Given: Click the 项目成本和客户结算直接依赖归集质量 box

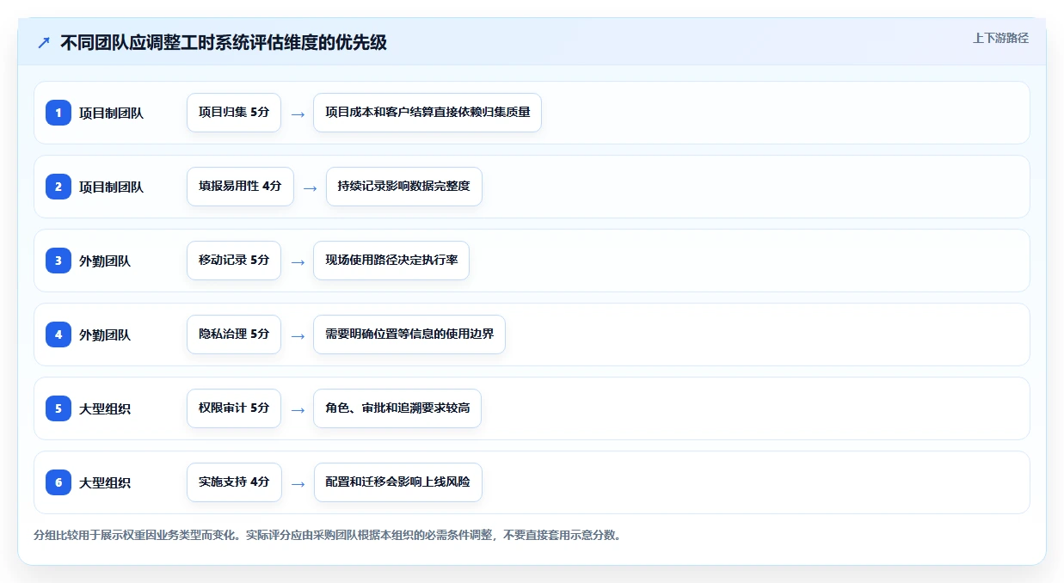Looking at the screenshot, I should (x=427, y=113).
